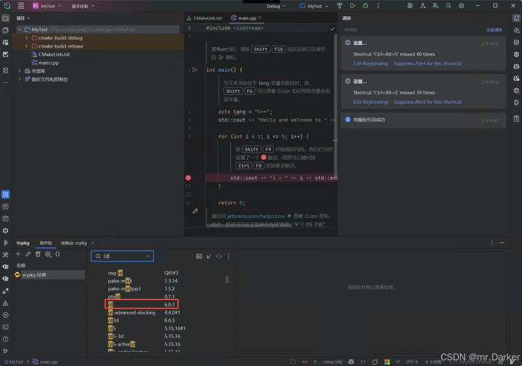Open the 项目 view dropdown
Viewport: 522px width, 366px height.
[x=23, y=18]
